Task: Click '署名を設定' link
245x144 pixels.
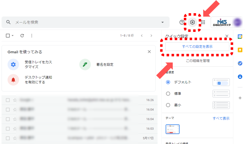Action: pos(105,64)
